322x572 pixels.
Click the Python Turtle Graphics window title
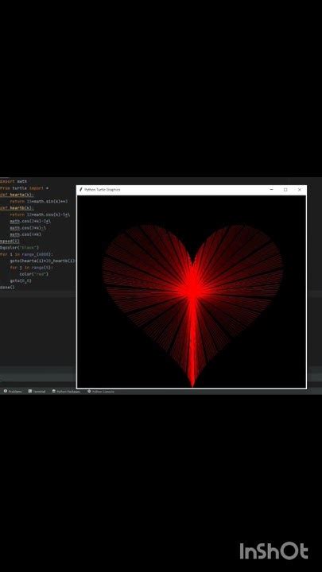[103, 190]
